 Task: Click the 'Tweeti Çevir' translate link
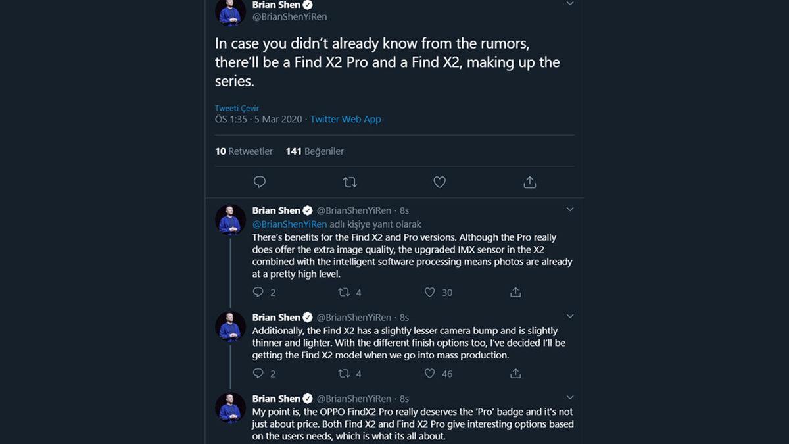click(237, 108)
